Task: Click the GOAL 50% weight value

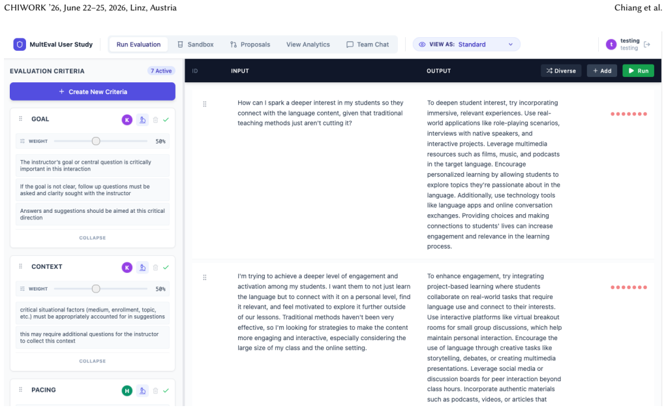Action: click(160, 141)
